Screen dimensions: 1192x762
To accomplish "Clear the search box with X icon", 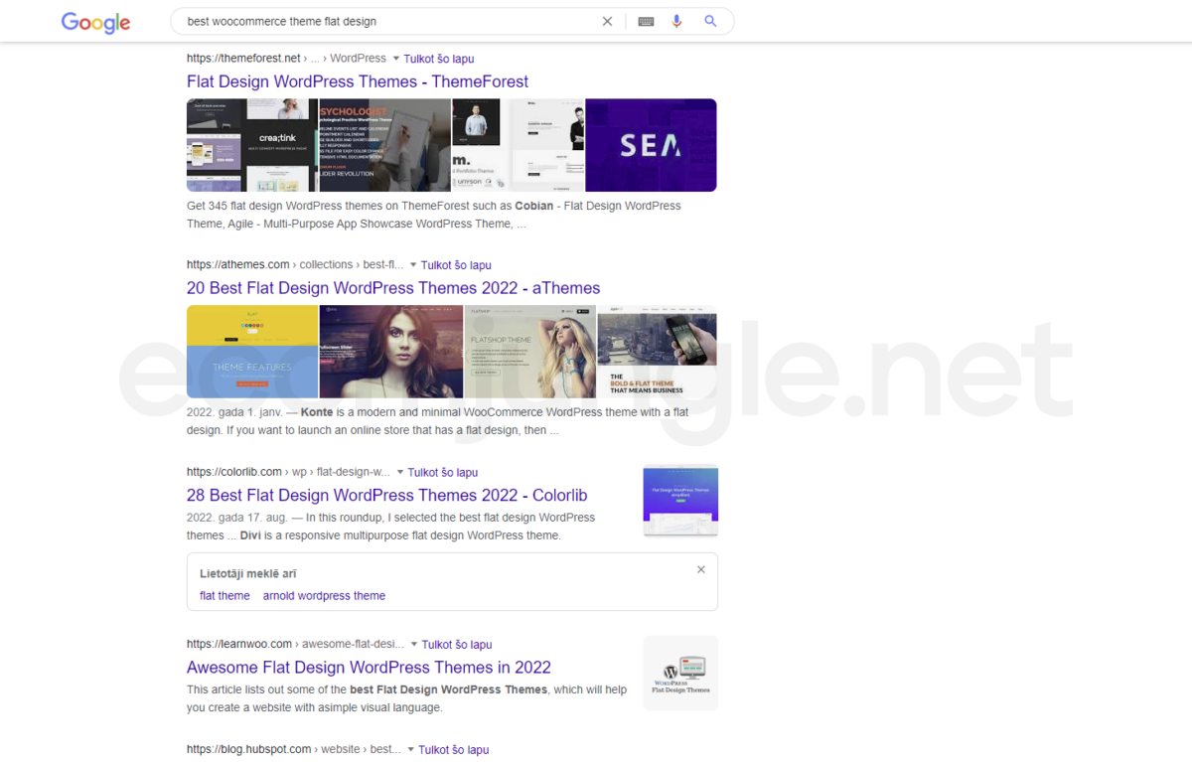I will click(607, 21).
